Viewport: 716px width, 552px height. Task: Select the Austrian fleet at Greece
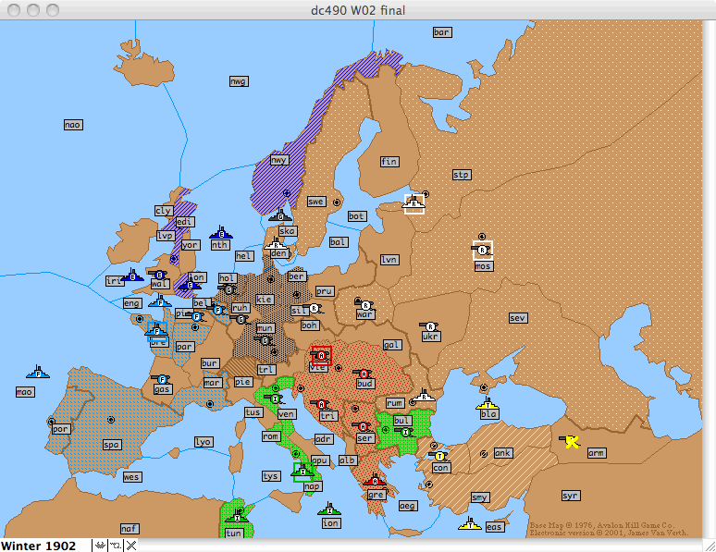[375, 481]
